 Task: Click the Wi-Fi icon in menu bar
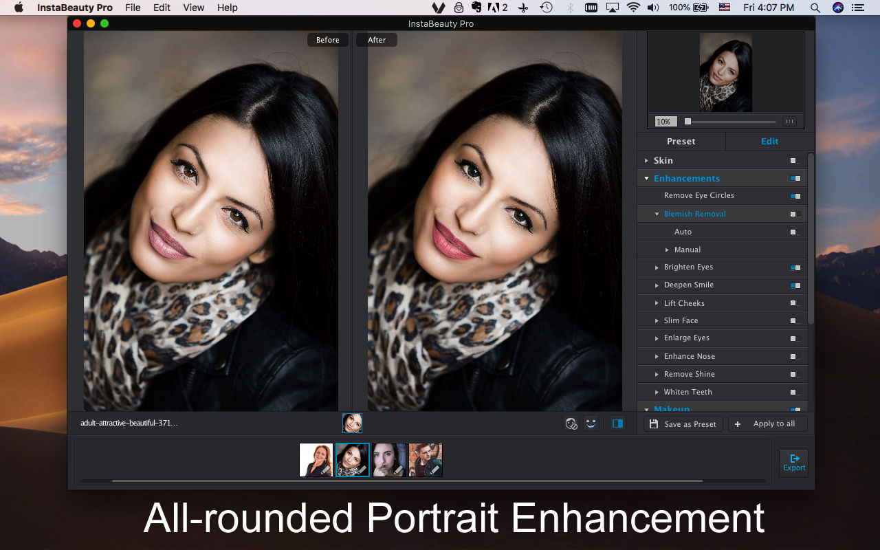[632, 8]
